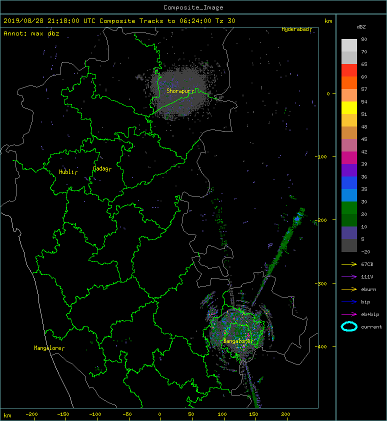
Task: Click the yellow arrow beside 67CB
Action: (x=349, y=264)
